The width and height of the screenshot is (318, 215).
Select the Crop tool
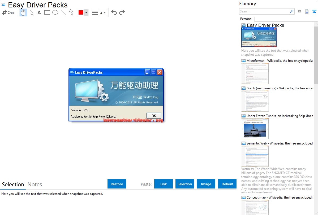(8, 12)
